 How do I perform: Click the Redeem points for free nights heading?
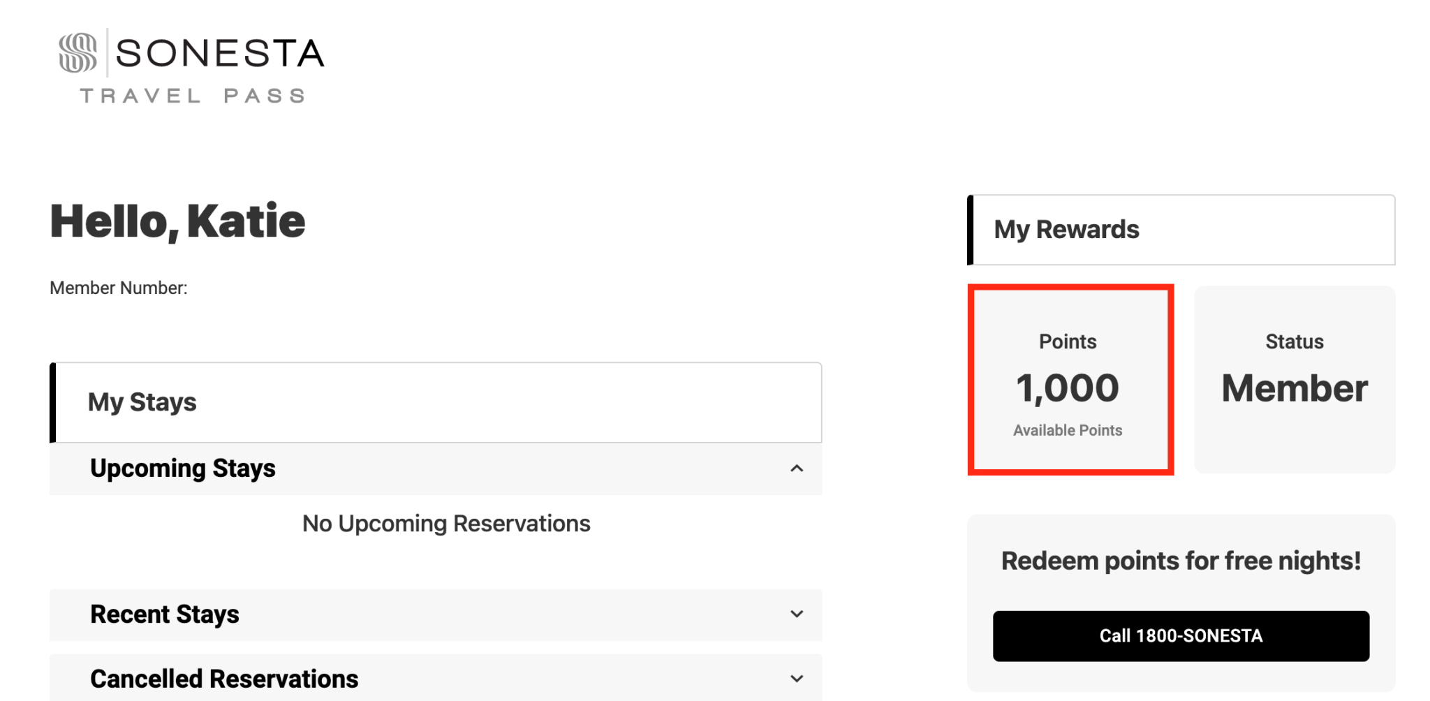coord(1181,561)
